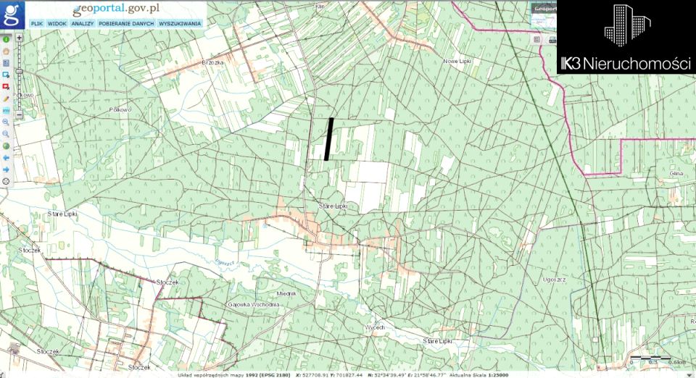Image resolution: width=696 pixels, height=378 pixels.
Task: Expand the ANALIZY menu
Action: tap(83, 24)
